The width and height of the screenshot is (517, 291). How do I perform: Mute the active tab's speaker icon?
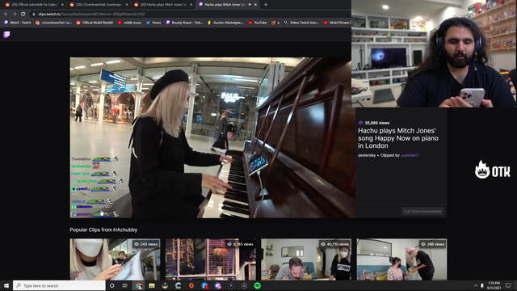pyautogui.click(x=250, y=5)
